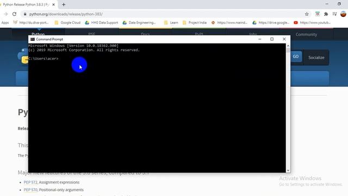Open the du.diva-port bookmark
The width and height of the screenshot is (348, 196).
[x=31, y=23]
